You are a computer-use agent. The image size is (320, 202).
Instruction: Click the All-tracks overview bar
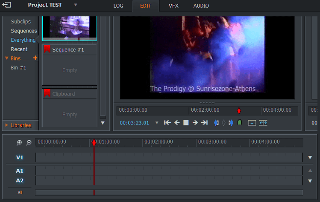point(169,193)
